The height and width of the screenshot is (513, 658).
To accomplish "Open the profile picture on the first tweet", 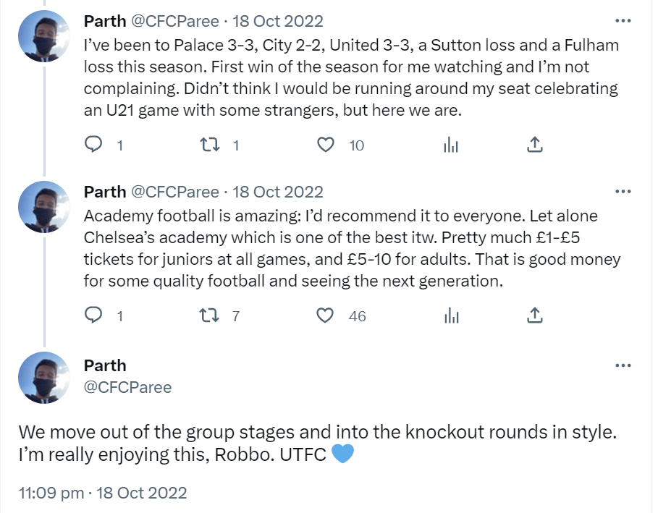I will coord(43,36).
